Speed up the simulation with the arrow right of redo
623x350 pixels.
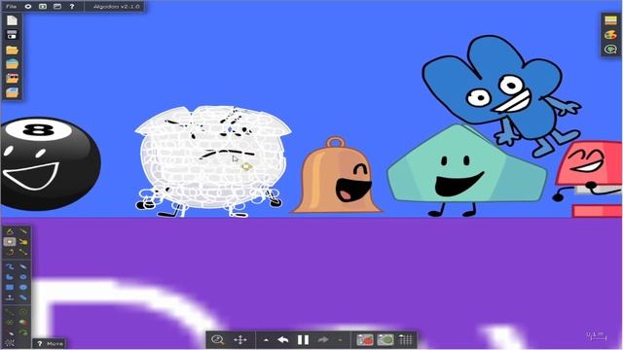tap(340, 340)
